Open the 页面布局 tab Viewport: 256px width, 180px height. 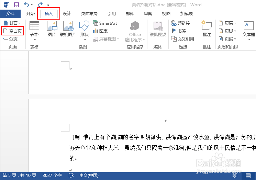pyautogui.click(x=89, y=13)
